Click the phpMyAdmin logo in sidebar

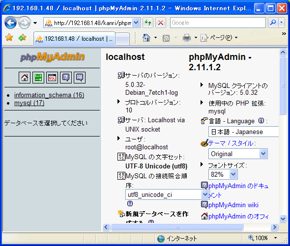pyautogui.click(x=52, y=57)
